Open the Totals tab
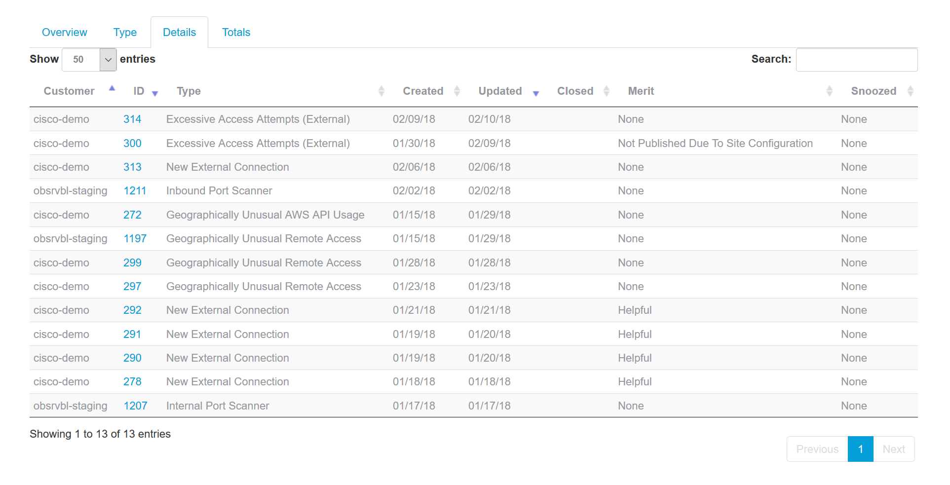The width and height of the screenshot is (950, 485). pos(236,33)
